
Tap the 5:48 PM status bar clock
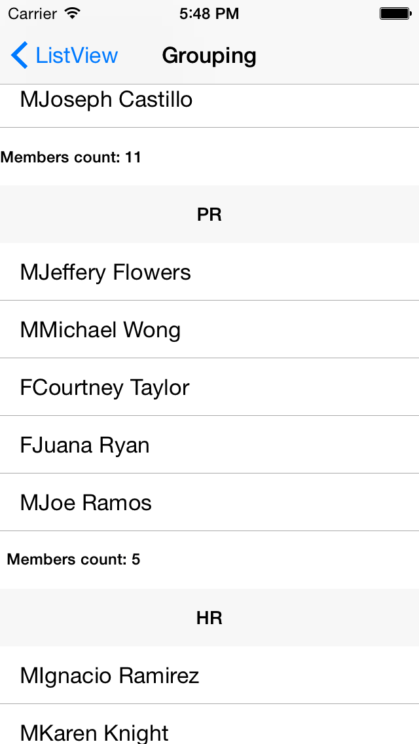click(209, 13)
